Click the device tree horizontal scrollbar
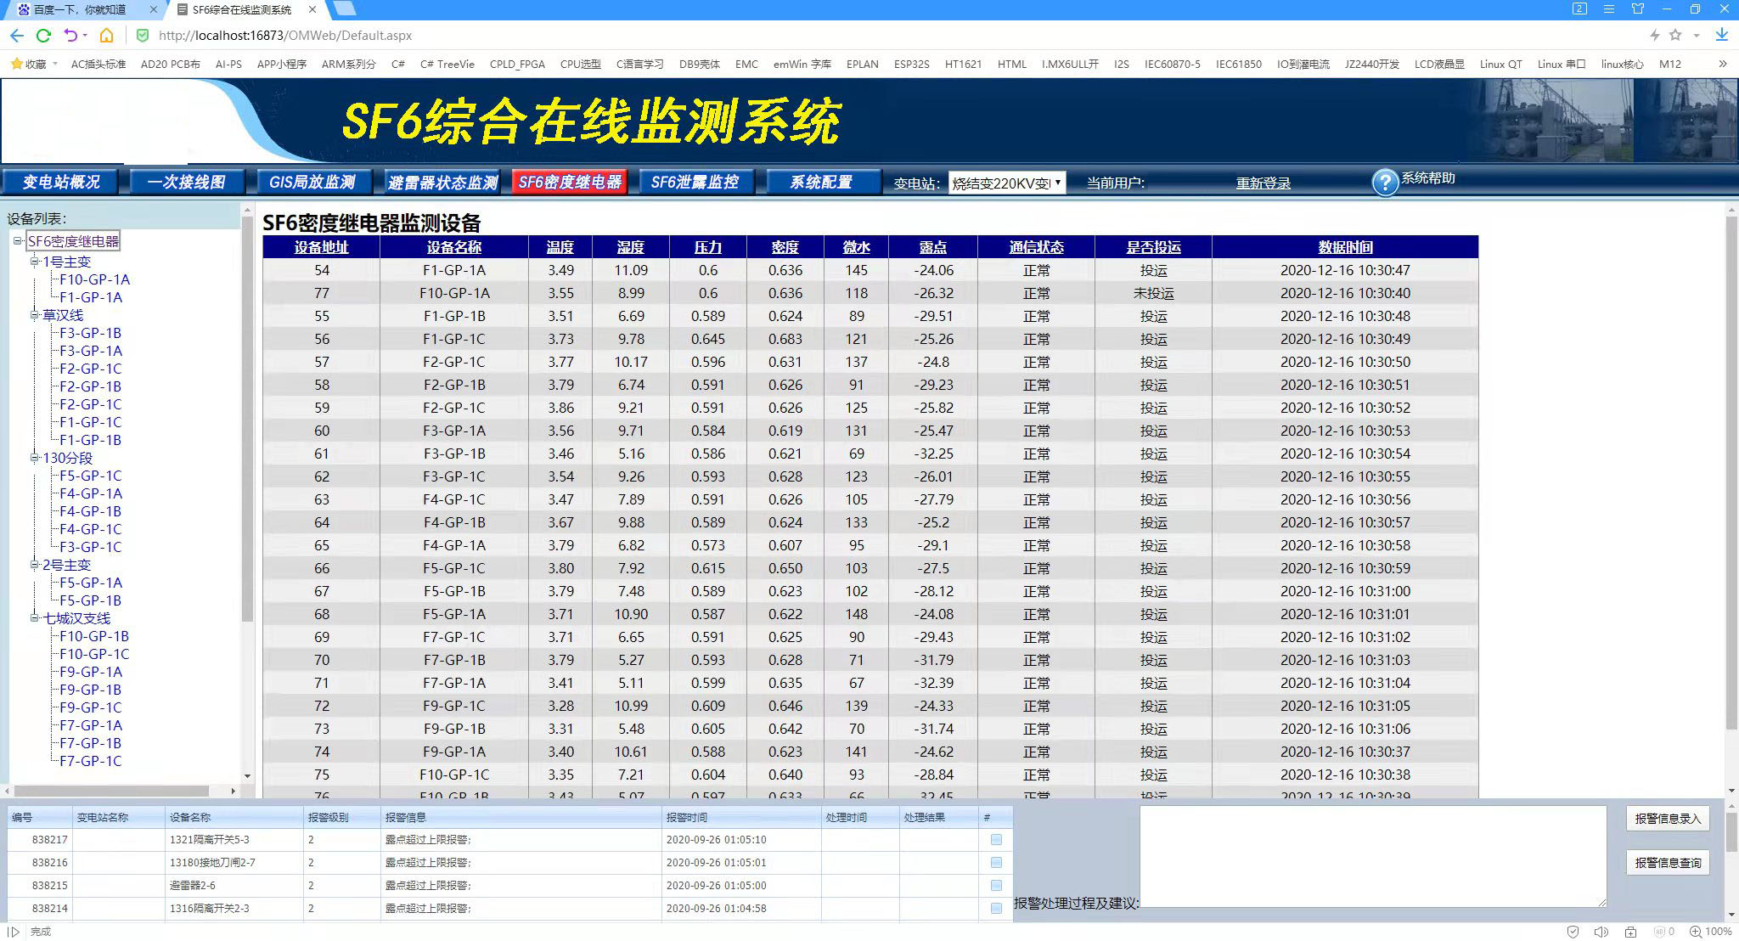The width and height of the screenshot is (1739, 941). pos(111,791)
